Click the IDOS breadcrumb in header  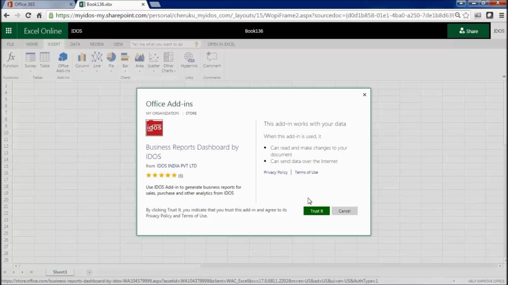pyautogui.click(x=77, y=31)
